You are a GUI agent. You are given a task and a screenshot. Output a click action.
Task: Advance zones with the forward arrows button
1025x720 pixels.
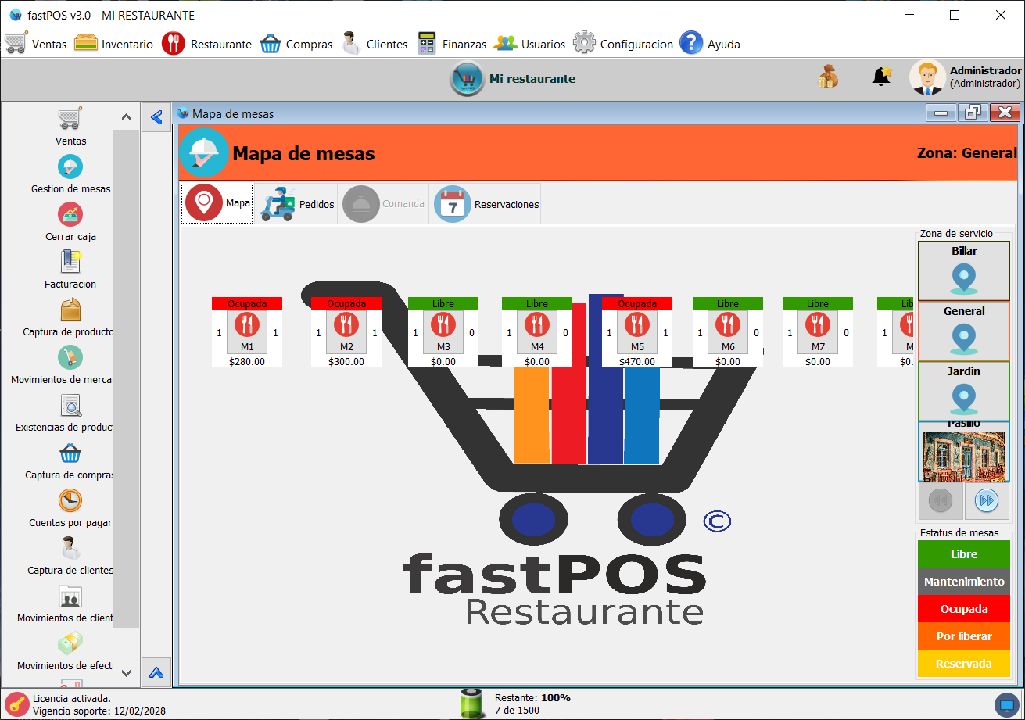point(987,501)
